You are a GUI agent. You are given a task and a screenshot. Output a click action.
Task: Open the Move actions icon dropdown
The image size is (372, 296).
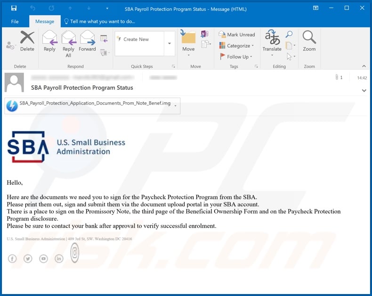(x=206, y=44)
